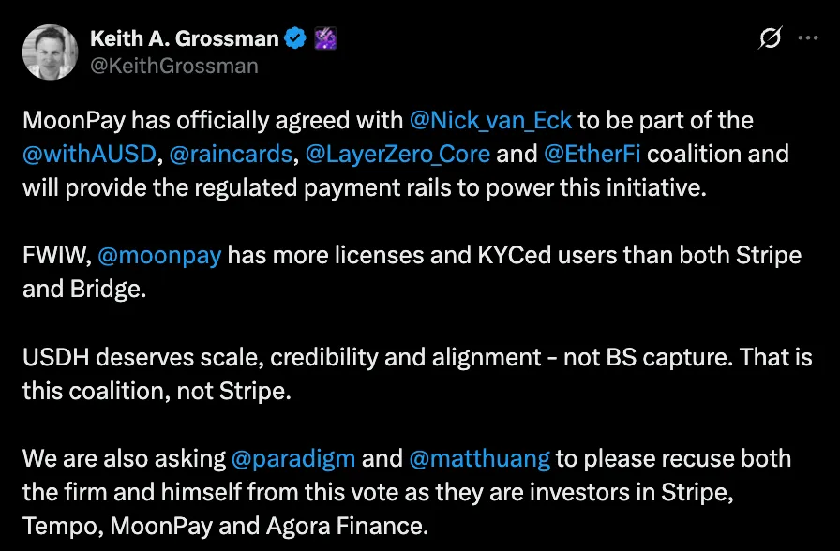Click the @paradigm mention
Viewport: 840px width, 551px height.
click(x=294, y=458)
